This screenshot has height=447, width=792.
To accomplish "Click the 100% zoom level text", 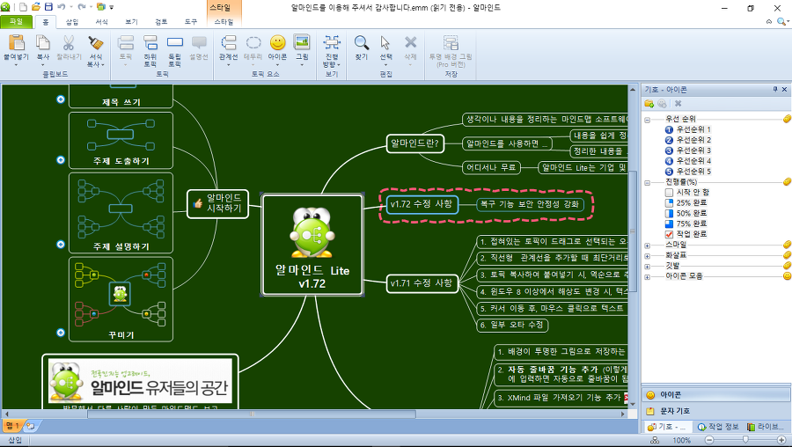I will [x=681, y=441].
